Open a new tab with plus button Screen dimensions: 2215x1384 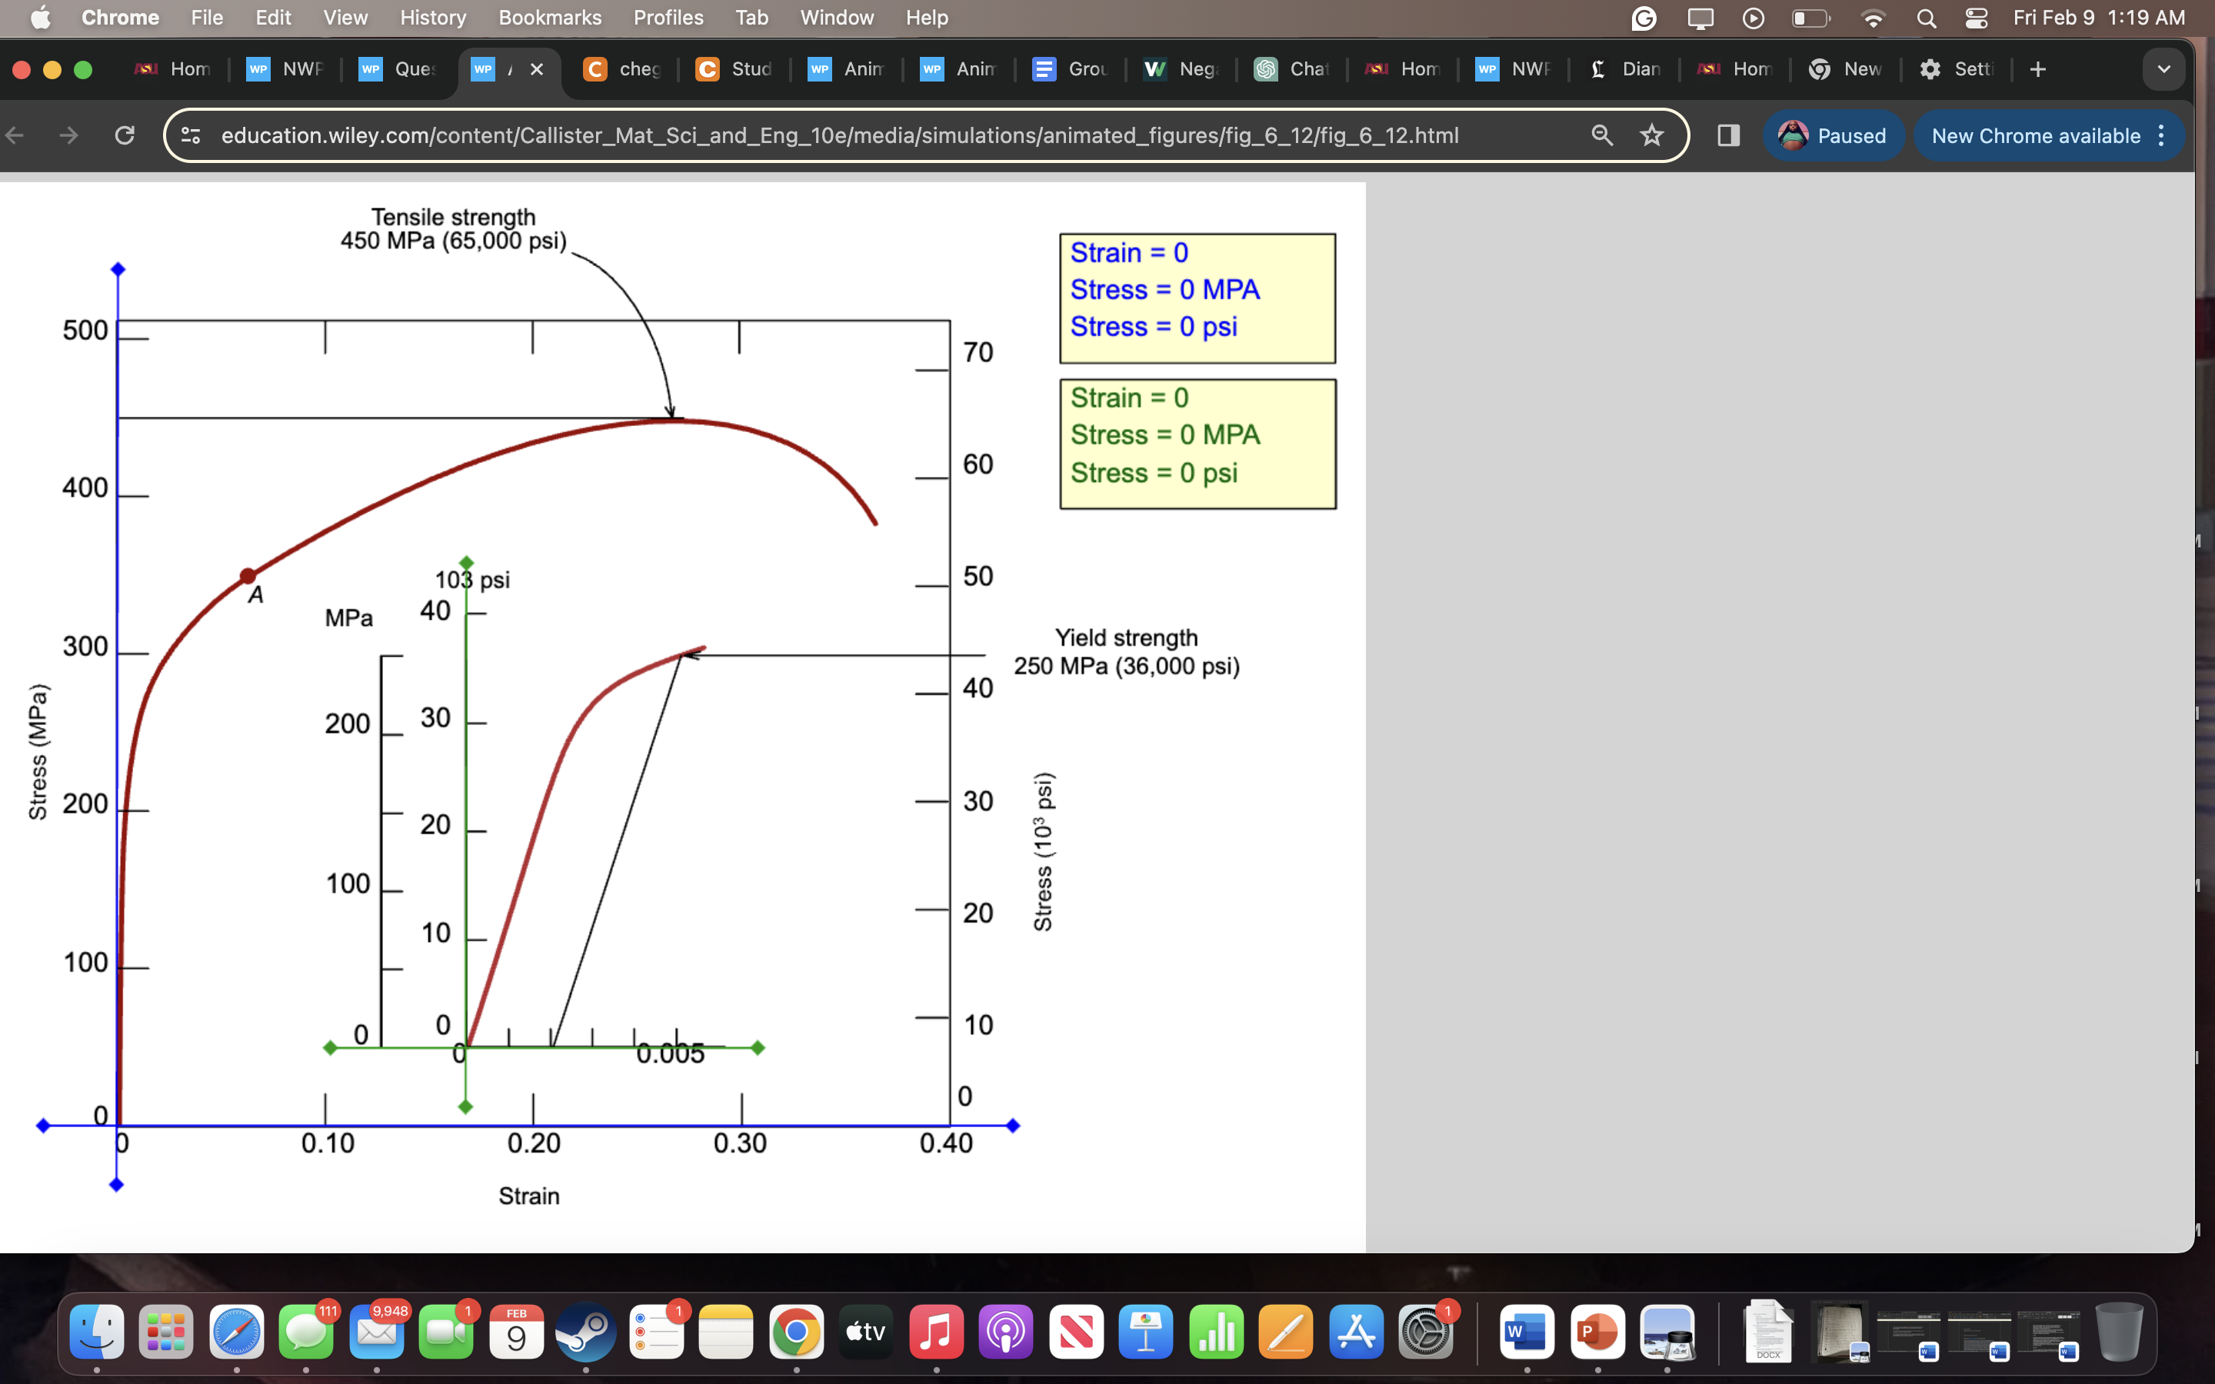2037,69
